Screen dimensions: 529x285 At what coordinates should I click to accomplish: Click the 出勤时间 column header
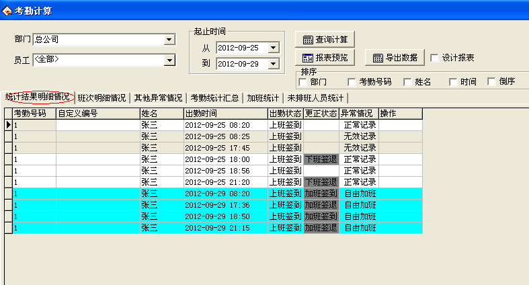(226, 114)
